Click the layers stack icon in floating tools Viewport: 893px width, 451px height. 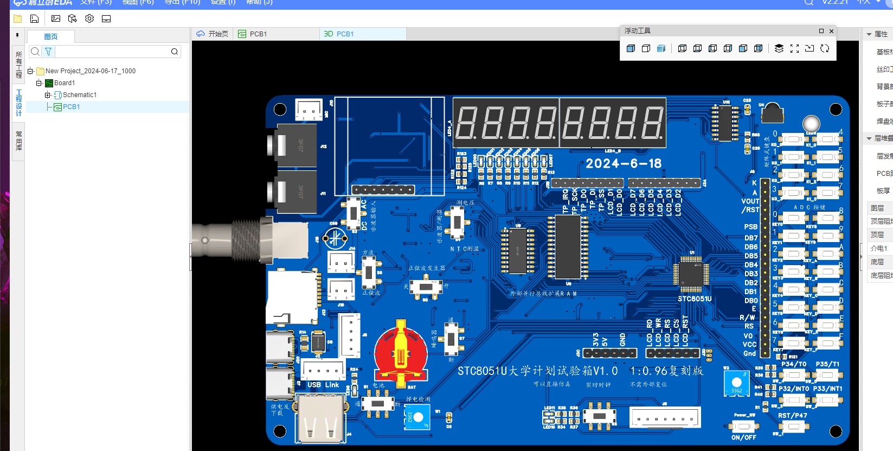[779, 48]
